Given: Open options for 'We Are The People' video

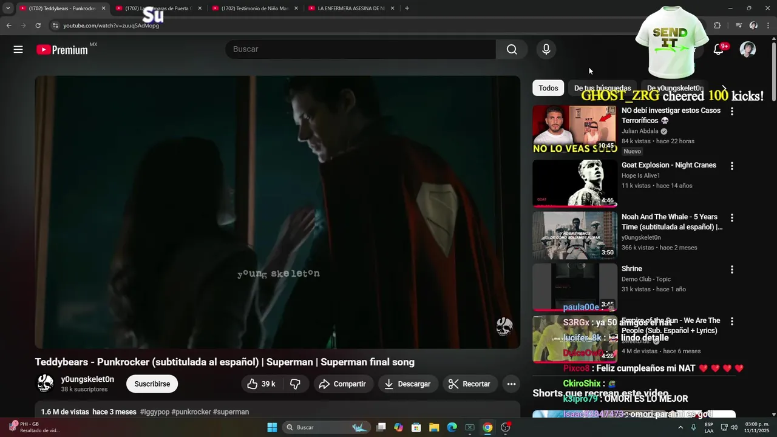Looking at the screenshot, I should pos(732,322).
